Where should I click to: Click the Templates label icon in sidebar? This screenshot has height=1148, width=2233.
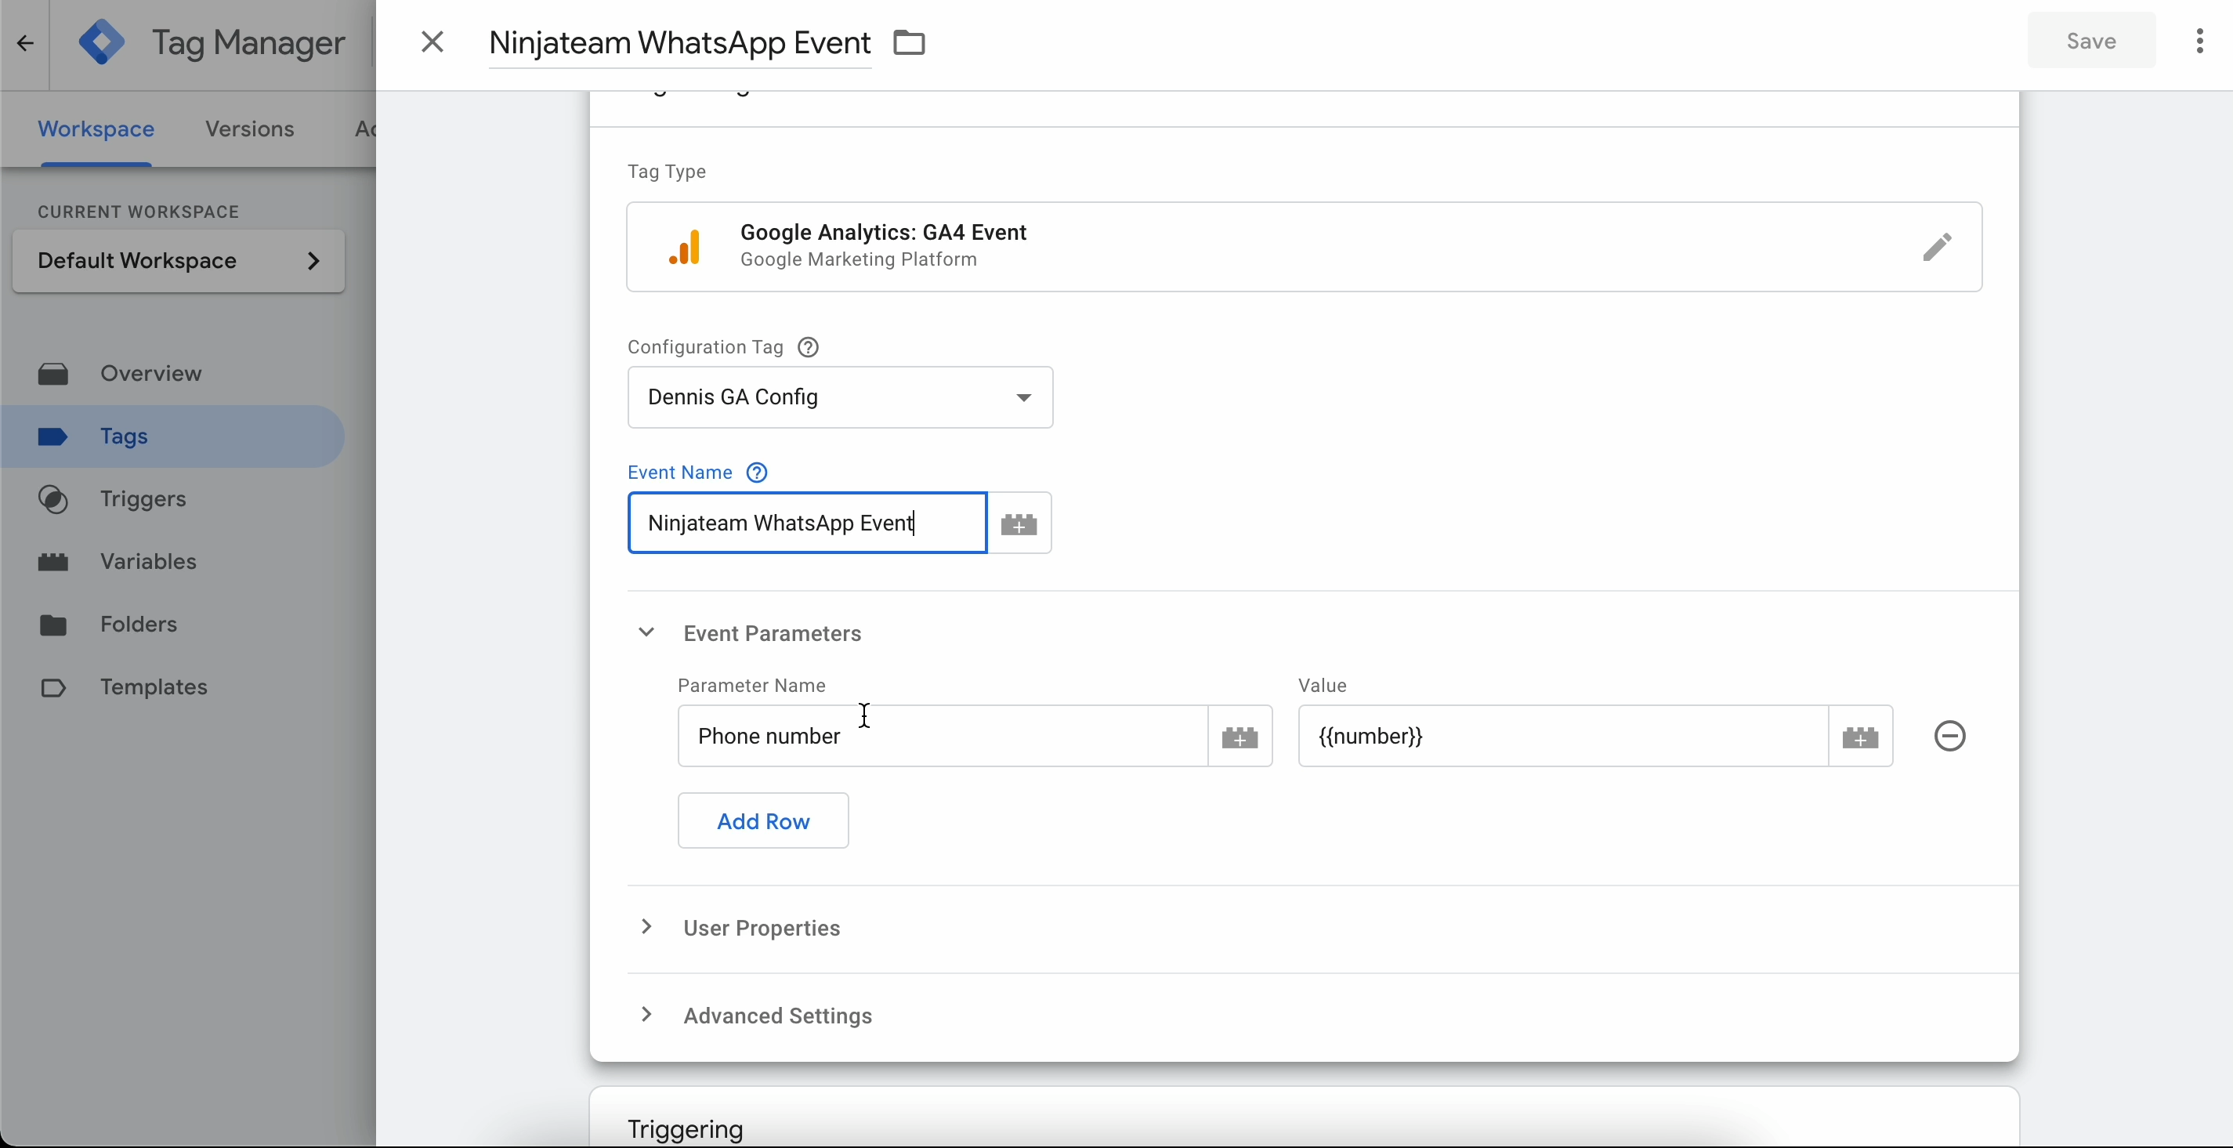tap(52, 687)
